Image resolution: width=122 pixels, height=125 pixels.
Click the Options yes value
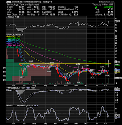point(76,7)
